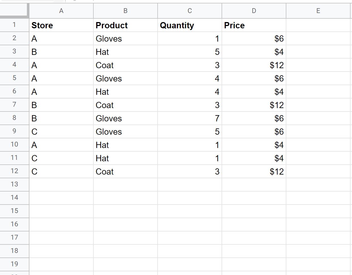Select the $12 price in row 12

point(254,171)
